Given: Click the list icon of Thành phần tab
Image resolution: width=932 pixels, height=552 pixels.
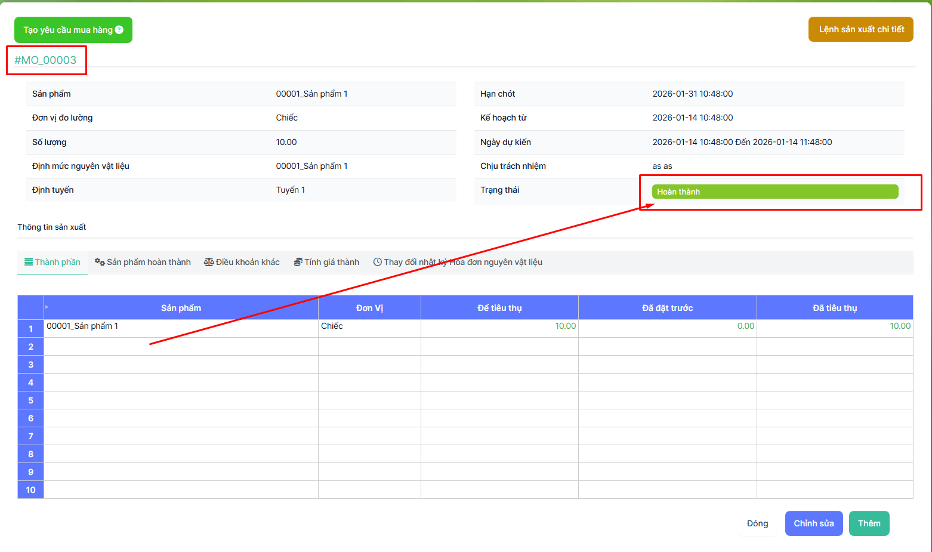Looking at the screenshot, I should (x=29, y=262).
